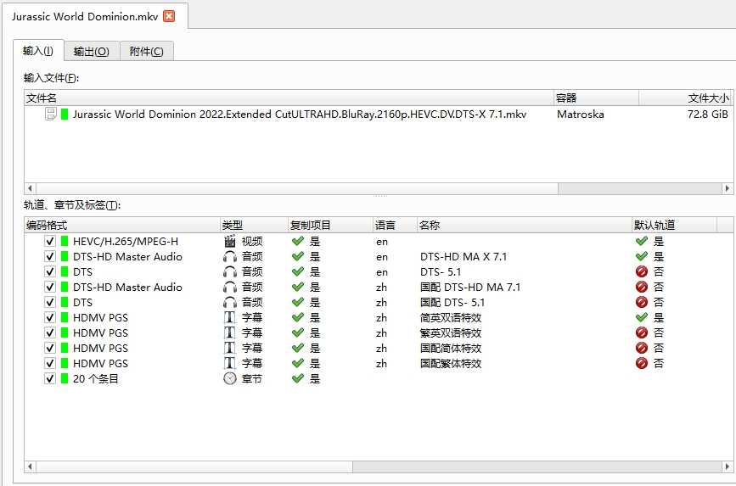This screenshot has height=486, width=736.
Task: Click default-track red no icon on 国配 DTS- 5.1 row
Action: pyautogui.click(x=641, y=302)
